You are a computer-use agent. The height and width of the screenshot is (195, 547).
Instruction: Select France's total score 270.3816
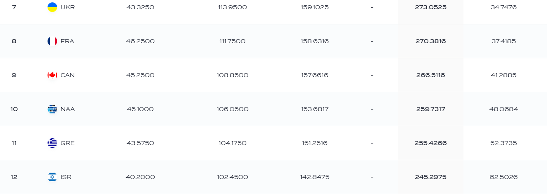coord(431,41)
